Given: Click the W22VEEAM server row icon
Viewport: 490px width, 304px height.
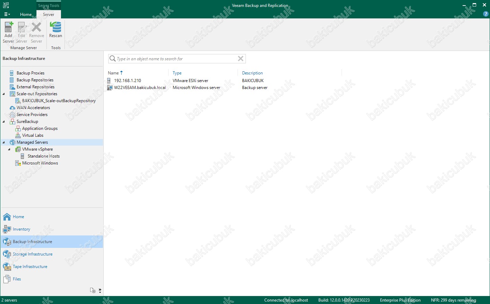Looking at the screenshot, I should [110, 88].
